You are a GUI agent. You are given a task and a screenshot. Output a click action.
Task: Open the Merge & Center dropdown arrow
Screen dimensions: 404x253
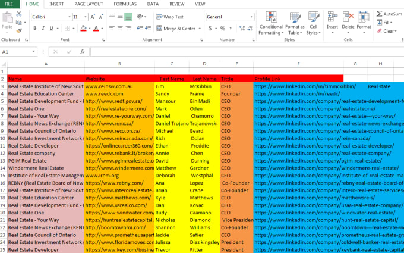pyautogui.click(x=200, y=29)
